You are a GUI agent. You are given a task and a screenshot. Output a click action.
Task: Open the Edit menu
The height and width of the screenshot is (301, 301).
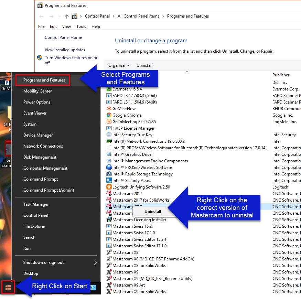[53, 26]
